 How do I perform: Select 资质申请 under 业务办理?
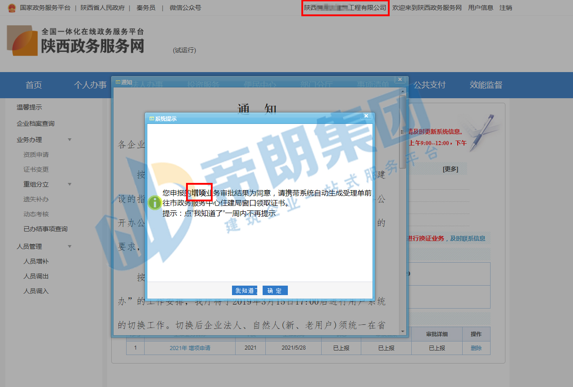click(36, 155)
